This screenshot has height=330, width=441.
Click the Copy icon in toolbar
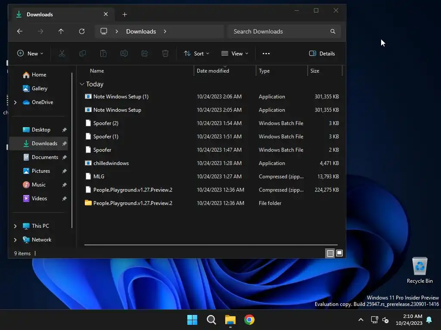pos(83,53)
